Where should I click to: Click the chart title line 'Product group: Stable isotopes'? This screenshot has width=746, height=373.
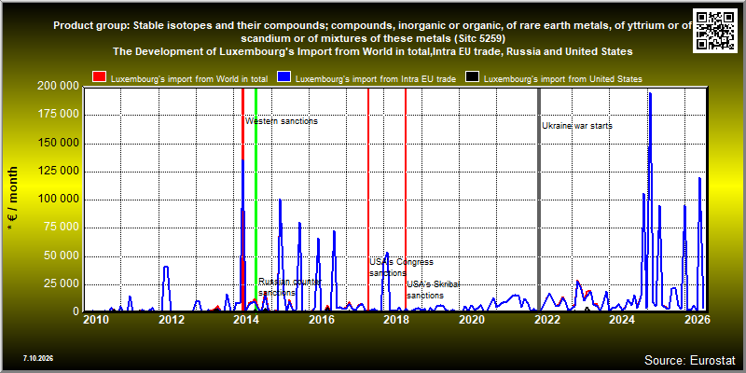(x=372, y=26)
